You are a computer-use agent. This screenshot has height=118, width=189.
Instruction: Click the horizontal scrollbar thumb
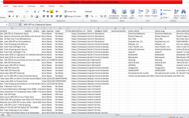coord(140,115)
